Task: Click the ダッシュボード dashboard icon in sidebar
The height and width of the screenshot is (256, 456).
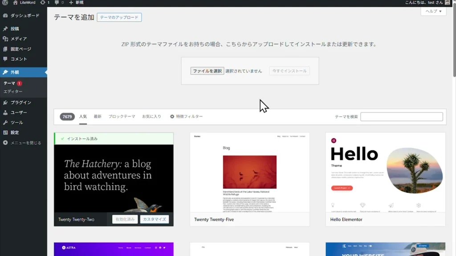Action: [x=5, y=16]
